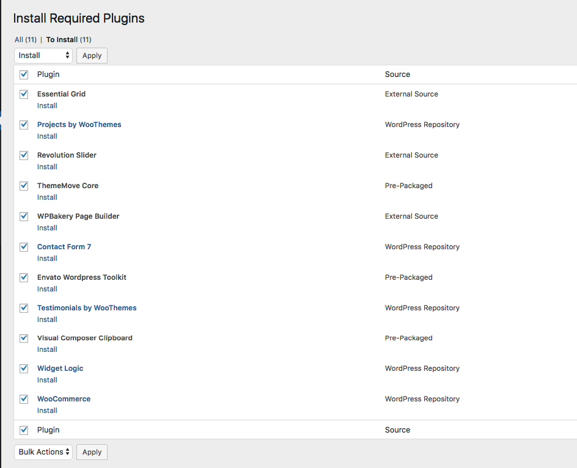This screenshot has width=577, height=468.
Task: Open the Contact Form 7 plugin link
Action: point(64,247)
